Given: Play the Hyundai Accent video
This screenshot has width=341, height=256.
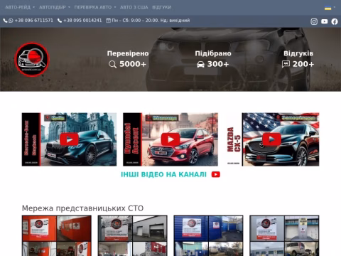Looking at the screenshot, I should coord(170,139).
